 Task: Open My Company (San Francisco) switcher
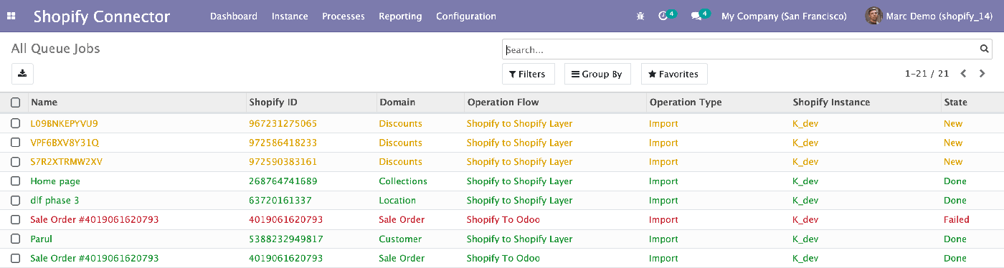(784, 16)
